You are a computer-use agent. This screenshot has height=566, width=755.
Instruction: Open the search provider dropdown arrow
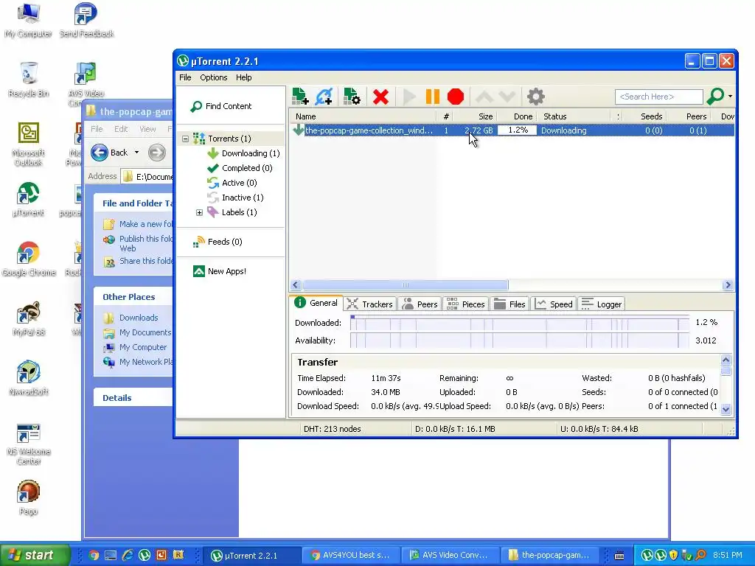coord(731,97)
